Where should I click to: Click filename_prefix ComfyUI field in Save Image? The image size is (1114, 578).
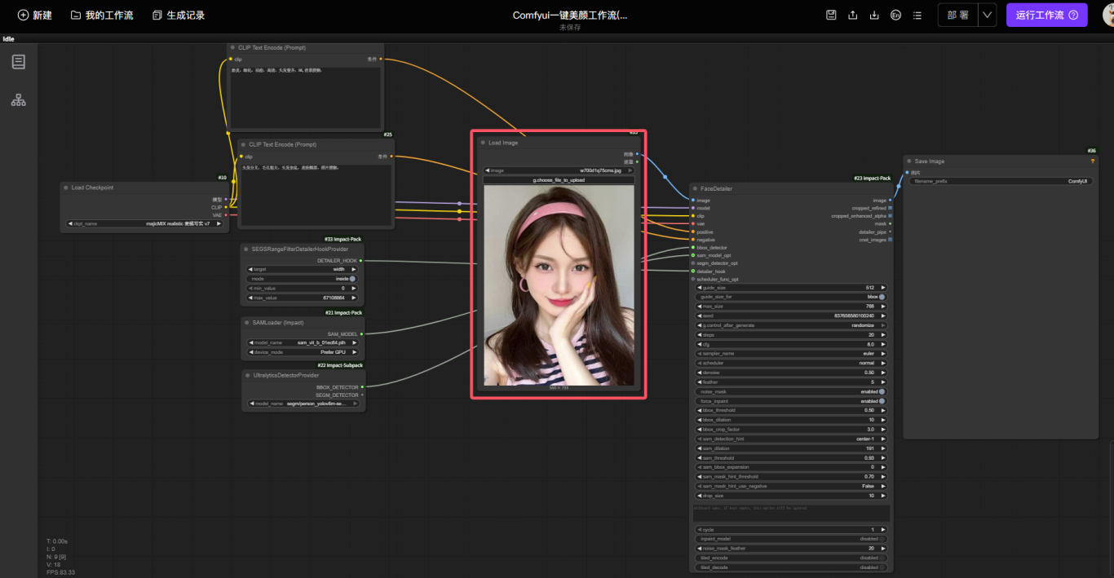click(x=1001, y=181)
